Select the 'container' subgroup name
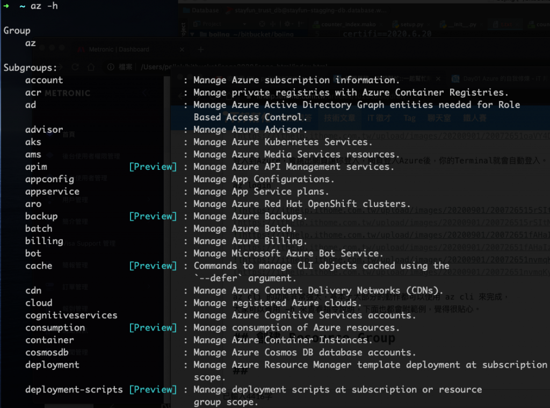 49,340
